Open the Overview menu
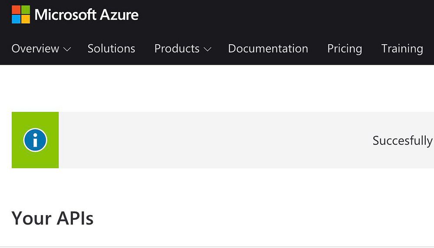Viewport: 434px width, 248px height. [x=35, y=49]
